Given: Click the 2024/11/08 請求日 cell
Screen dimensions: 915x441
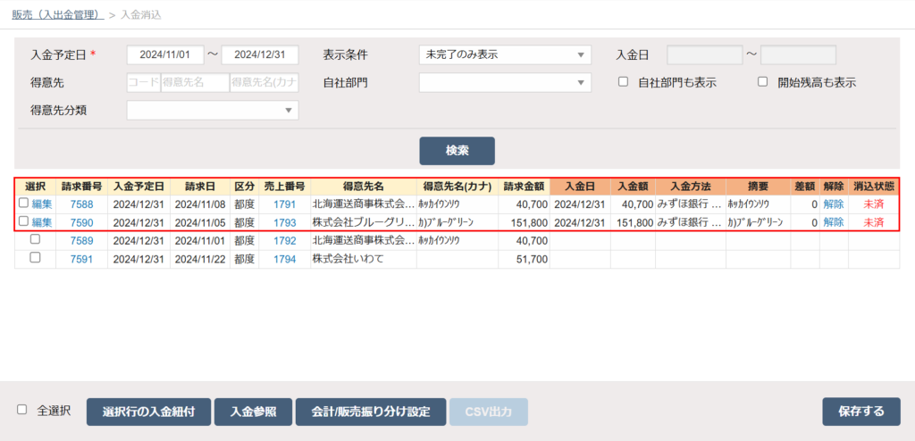Looking at the screenshot, I should click(200, 204).
